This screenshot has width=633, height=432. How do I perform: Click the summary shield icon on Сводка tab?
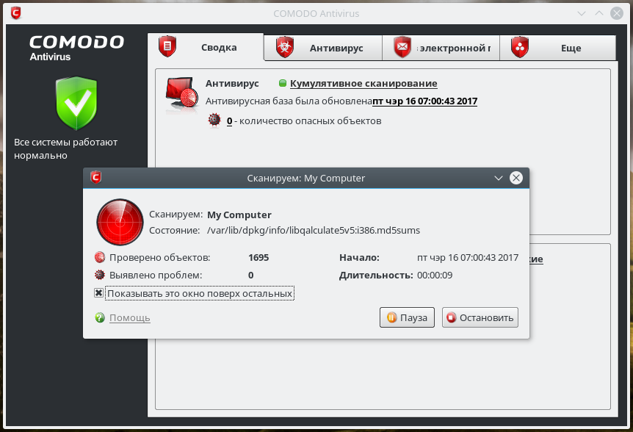click(167, 46)
